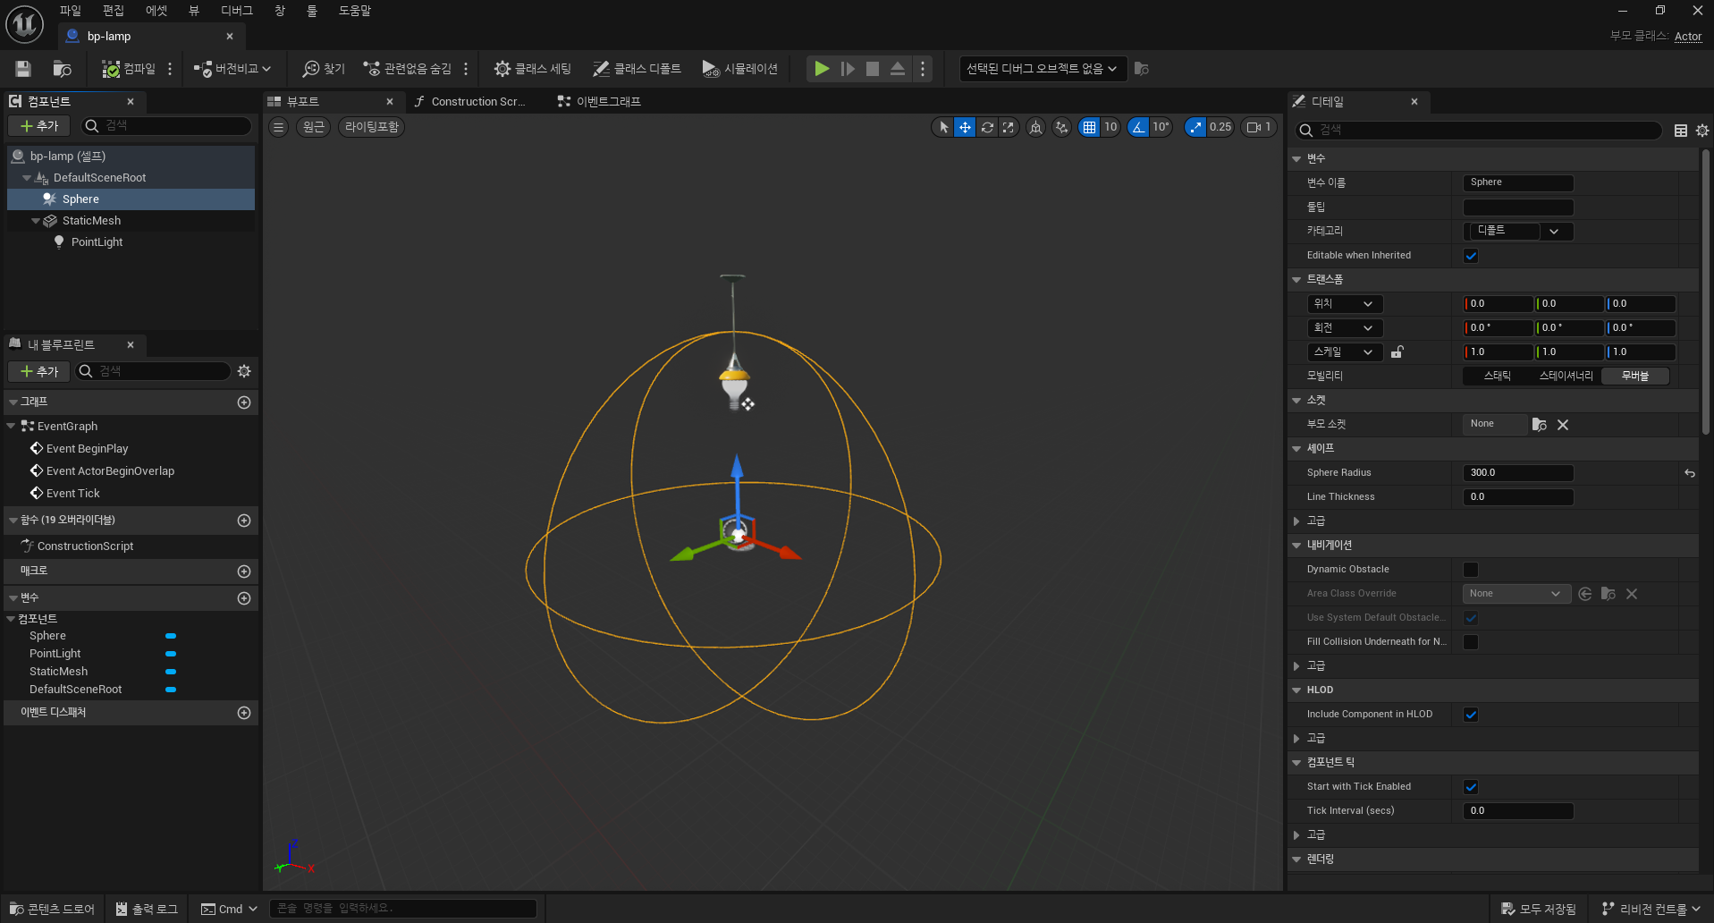The height and width of the screenshot is (923, 1714).
Task: Toggle Start with Tick Enabled
Action: coord(1471,787)
